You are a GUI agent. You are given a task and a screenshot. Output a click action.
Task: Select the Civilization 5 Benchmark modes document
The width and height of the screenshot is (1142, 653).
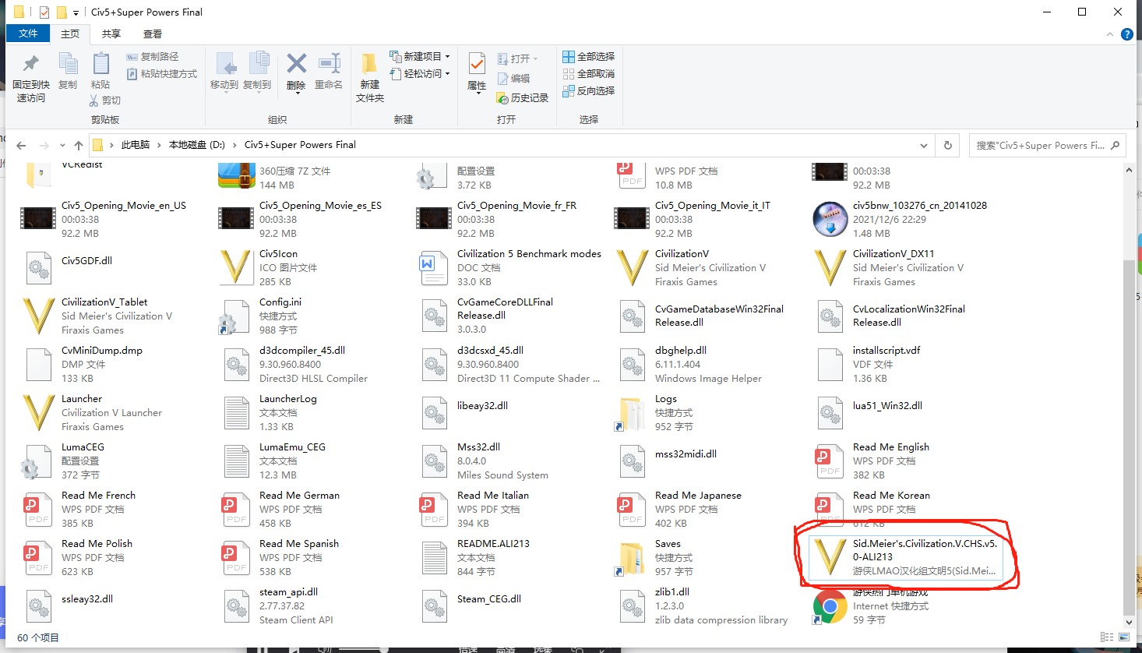(509, 267)
